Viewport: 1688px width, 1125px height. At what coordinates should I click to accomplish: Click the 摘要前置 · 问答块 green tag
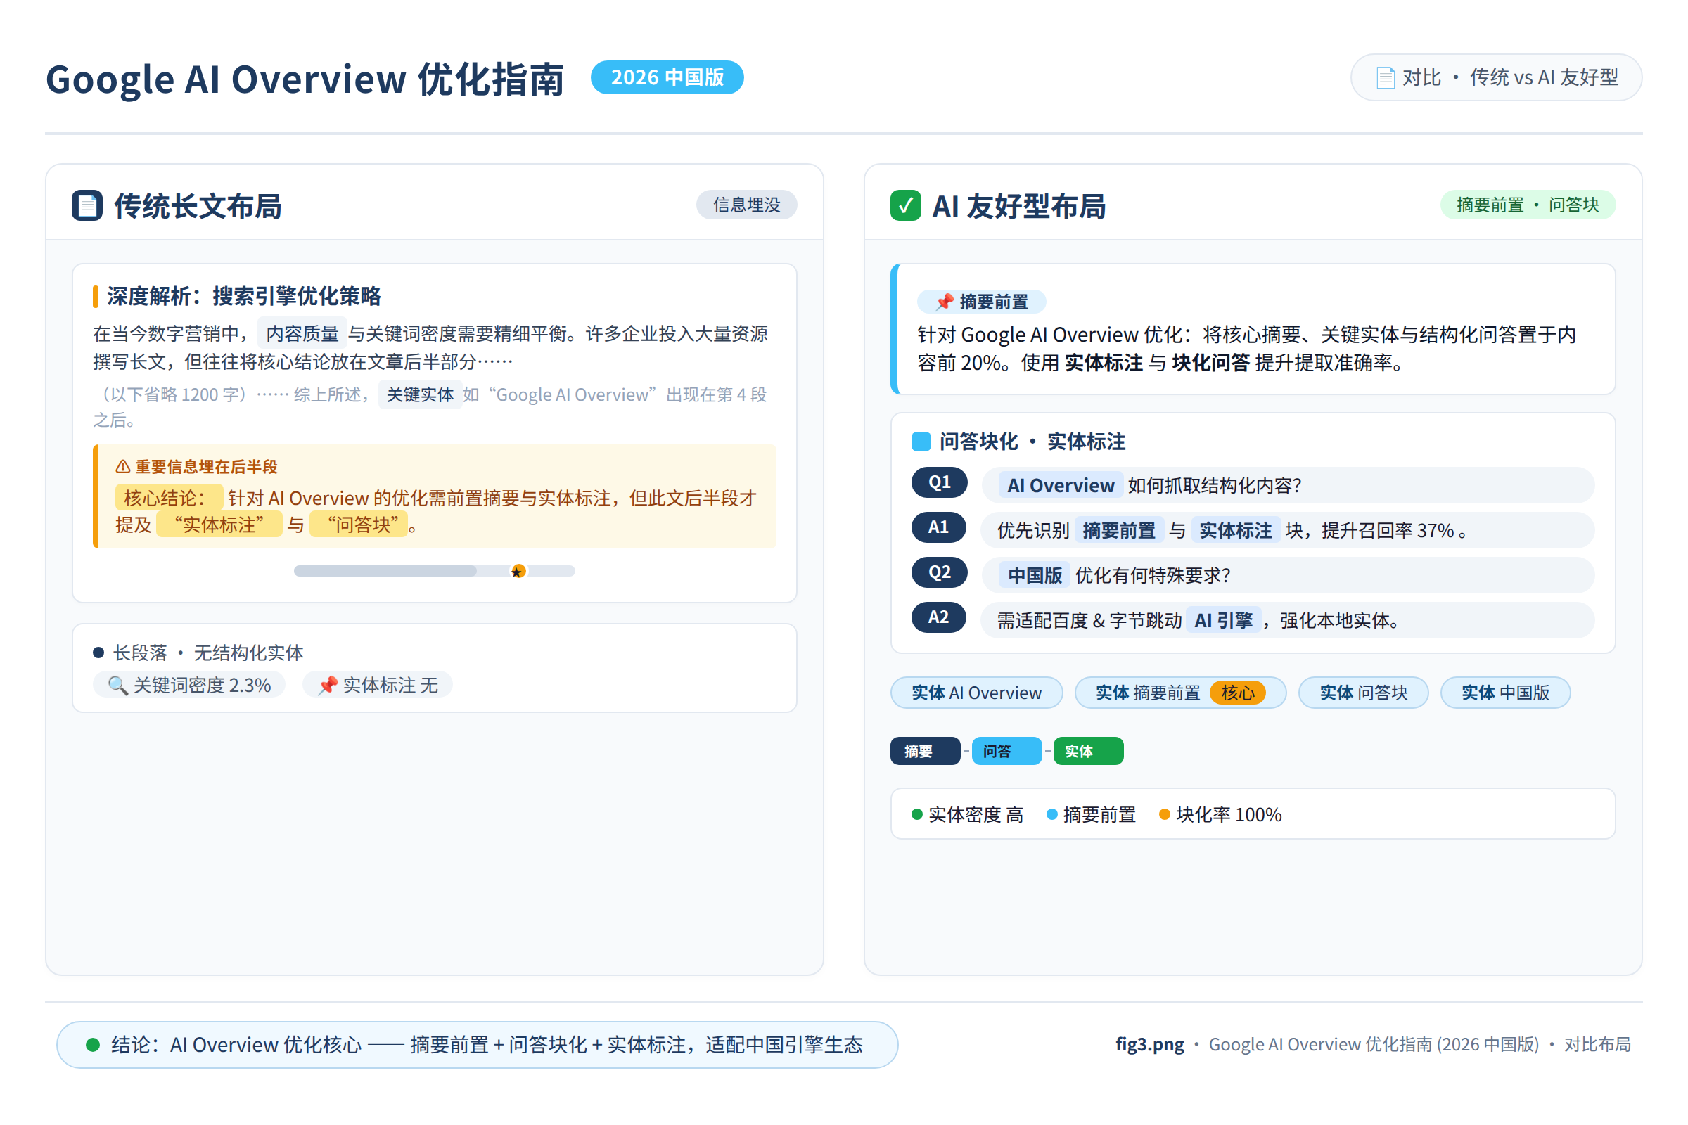click(1528, 205)
